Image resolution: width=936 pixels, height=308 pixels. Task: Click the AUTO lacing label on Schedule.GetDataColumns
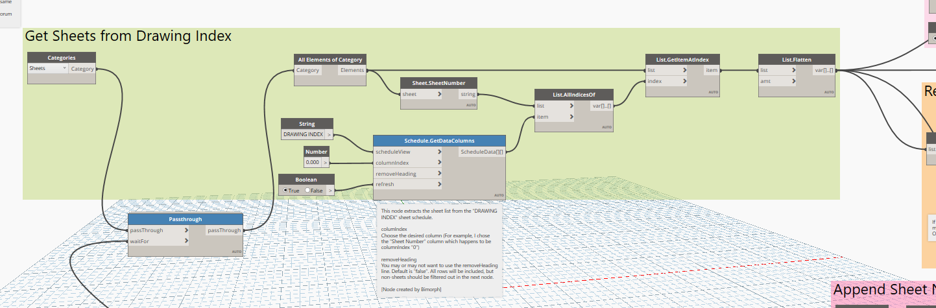coord(499,195)
